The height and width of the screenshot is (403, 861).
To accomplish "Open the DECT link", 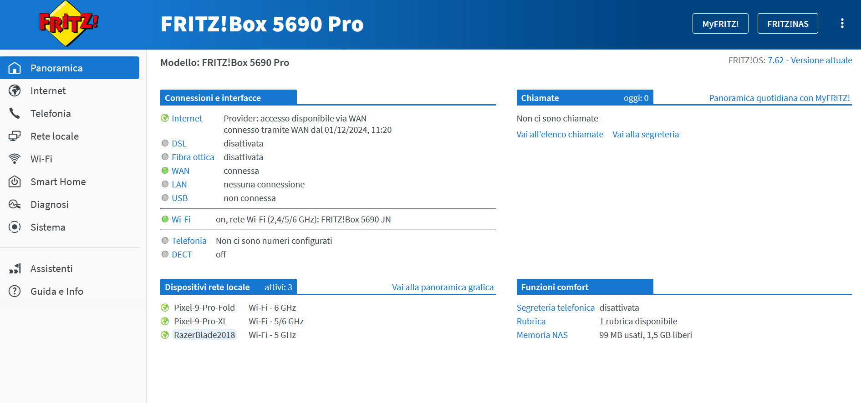I will point(182,254).
